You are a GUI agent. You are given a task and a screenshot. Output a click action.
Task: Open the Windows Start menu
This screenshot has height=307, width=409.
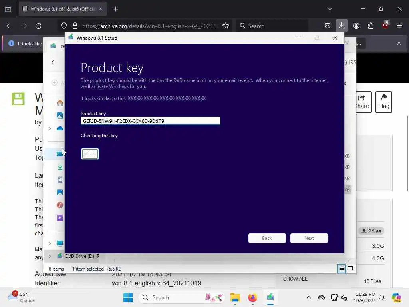[128, 297]
